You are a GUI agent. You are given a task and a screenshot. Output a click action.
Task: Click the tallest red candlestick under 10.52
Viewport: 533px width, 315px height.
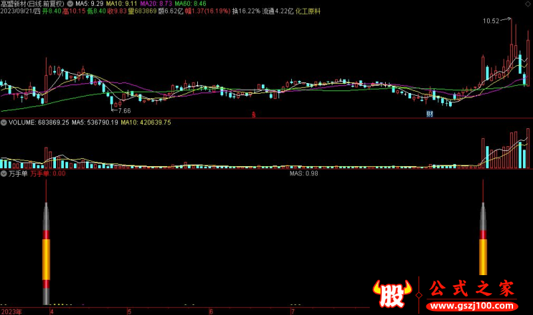point(512,44)
